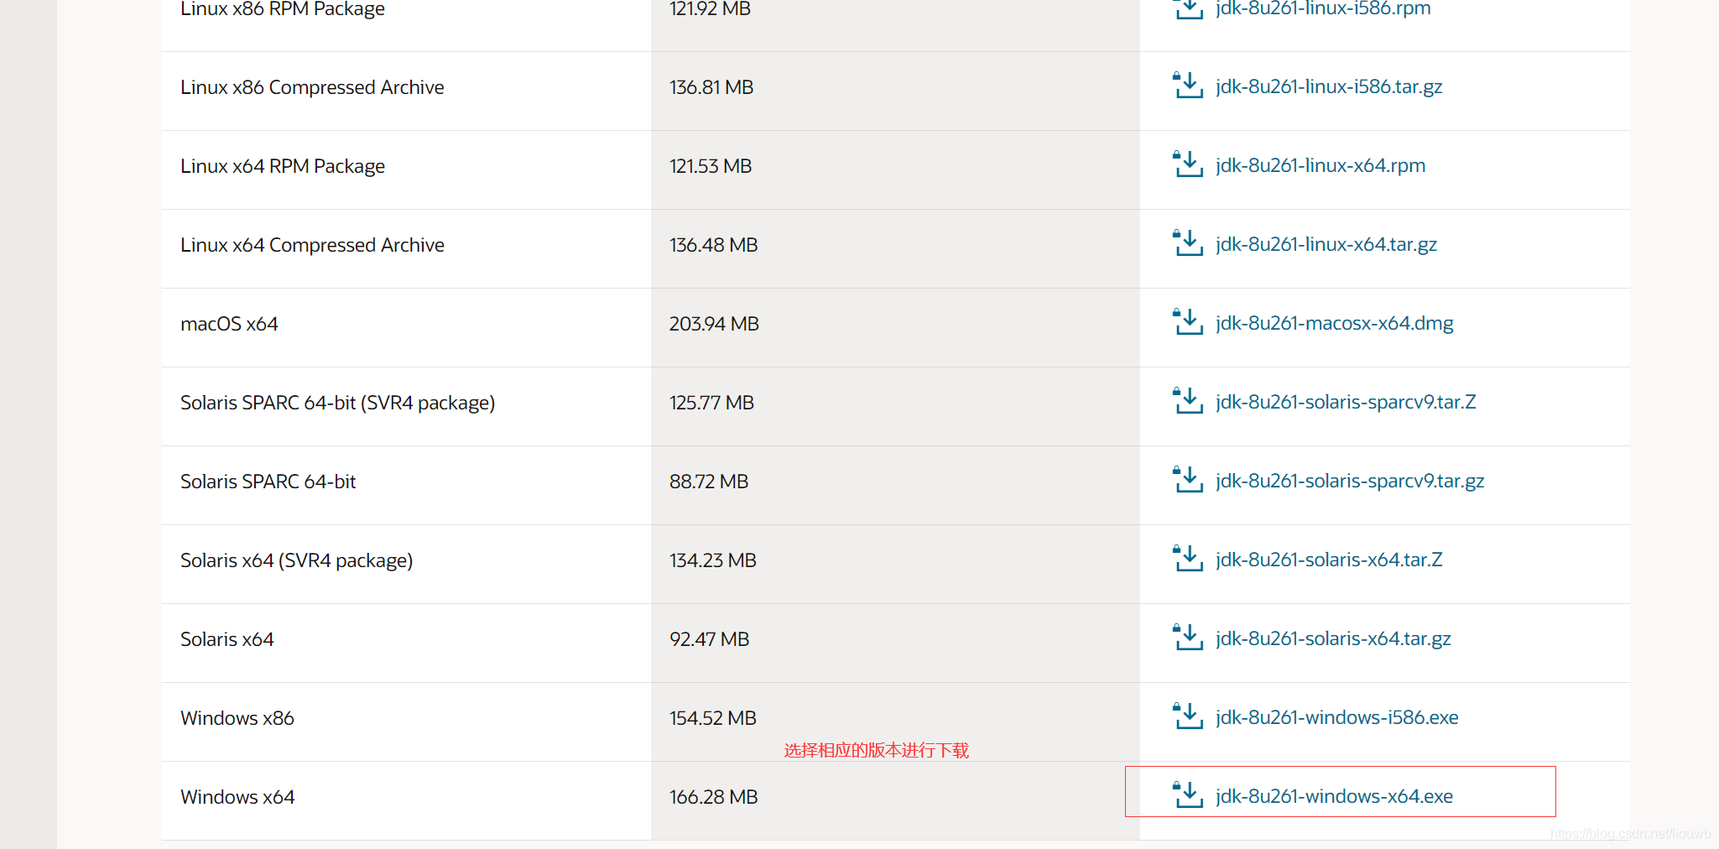1719x849 pixels.
Task: Select the Linux x64 RPM Package text
Action: [x=283, y=166]
